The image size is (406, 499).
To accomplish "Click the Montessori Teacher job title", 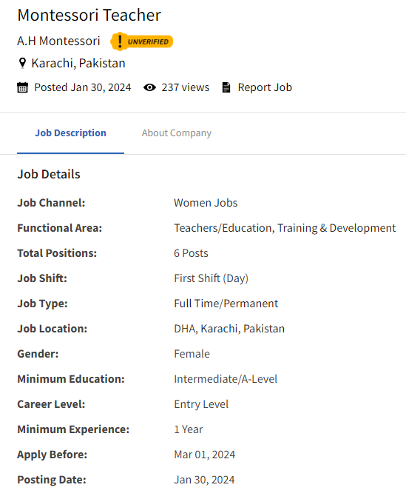I will click(x=89, y=16).
